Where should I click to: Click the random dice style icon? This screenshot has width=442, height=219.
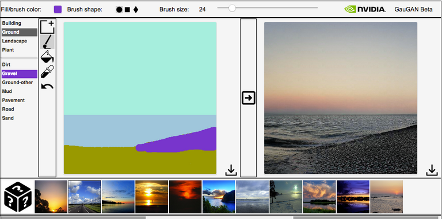click(17, 197)
